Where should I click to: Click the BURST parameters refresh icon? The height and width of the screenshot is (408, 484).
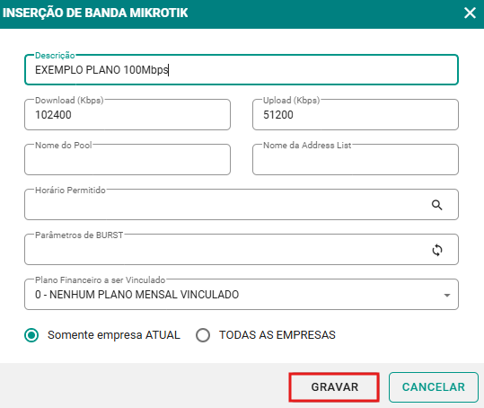pos(437,250)
